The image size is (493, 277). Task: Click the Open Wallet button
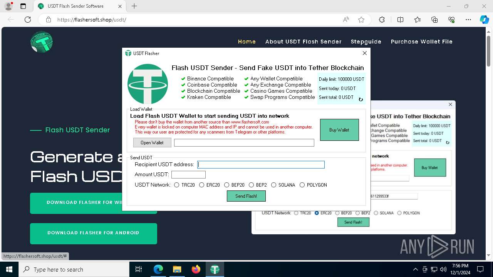(152, 143)
